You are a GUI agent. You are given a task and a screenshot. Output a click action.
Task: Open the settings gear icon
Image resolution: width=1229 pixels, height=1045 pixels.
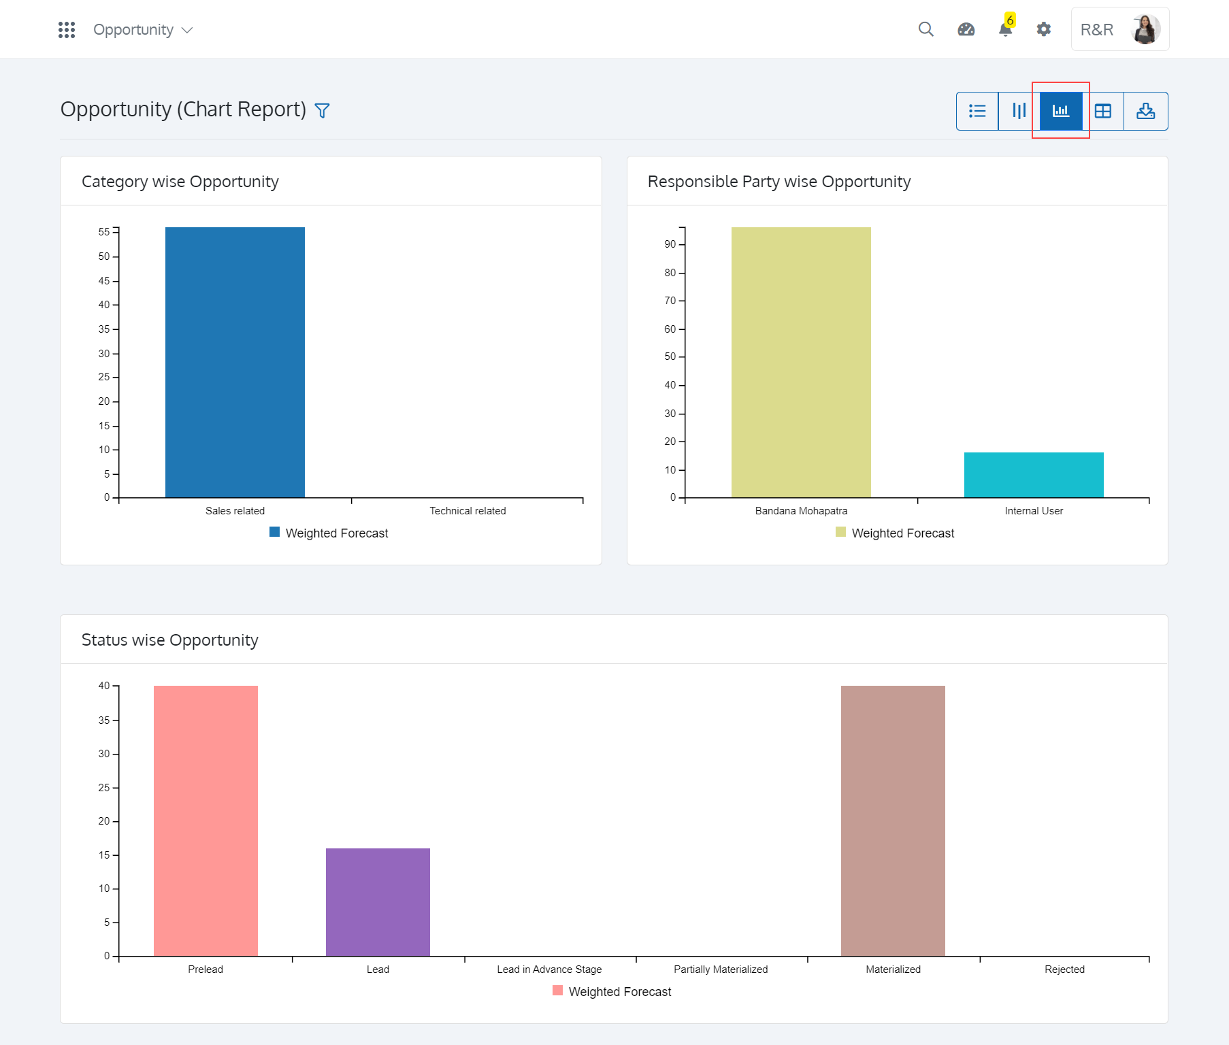point(1043,29)
